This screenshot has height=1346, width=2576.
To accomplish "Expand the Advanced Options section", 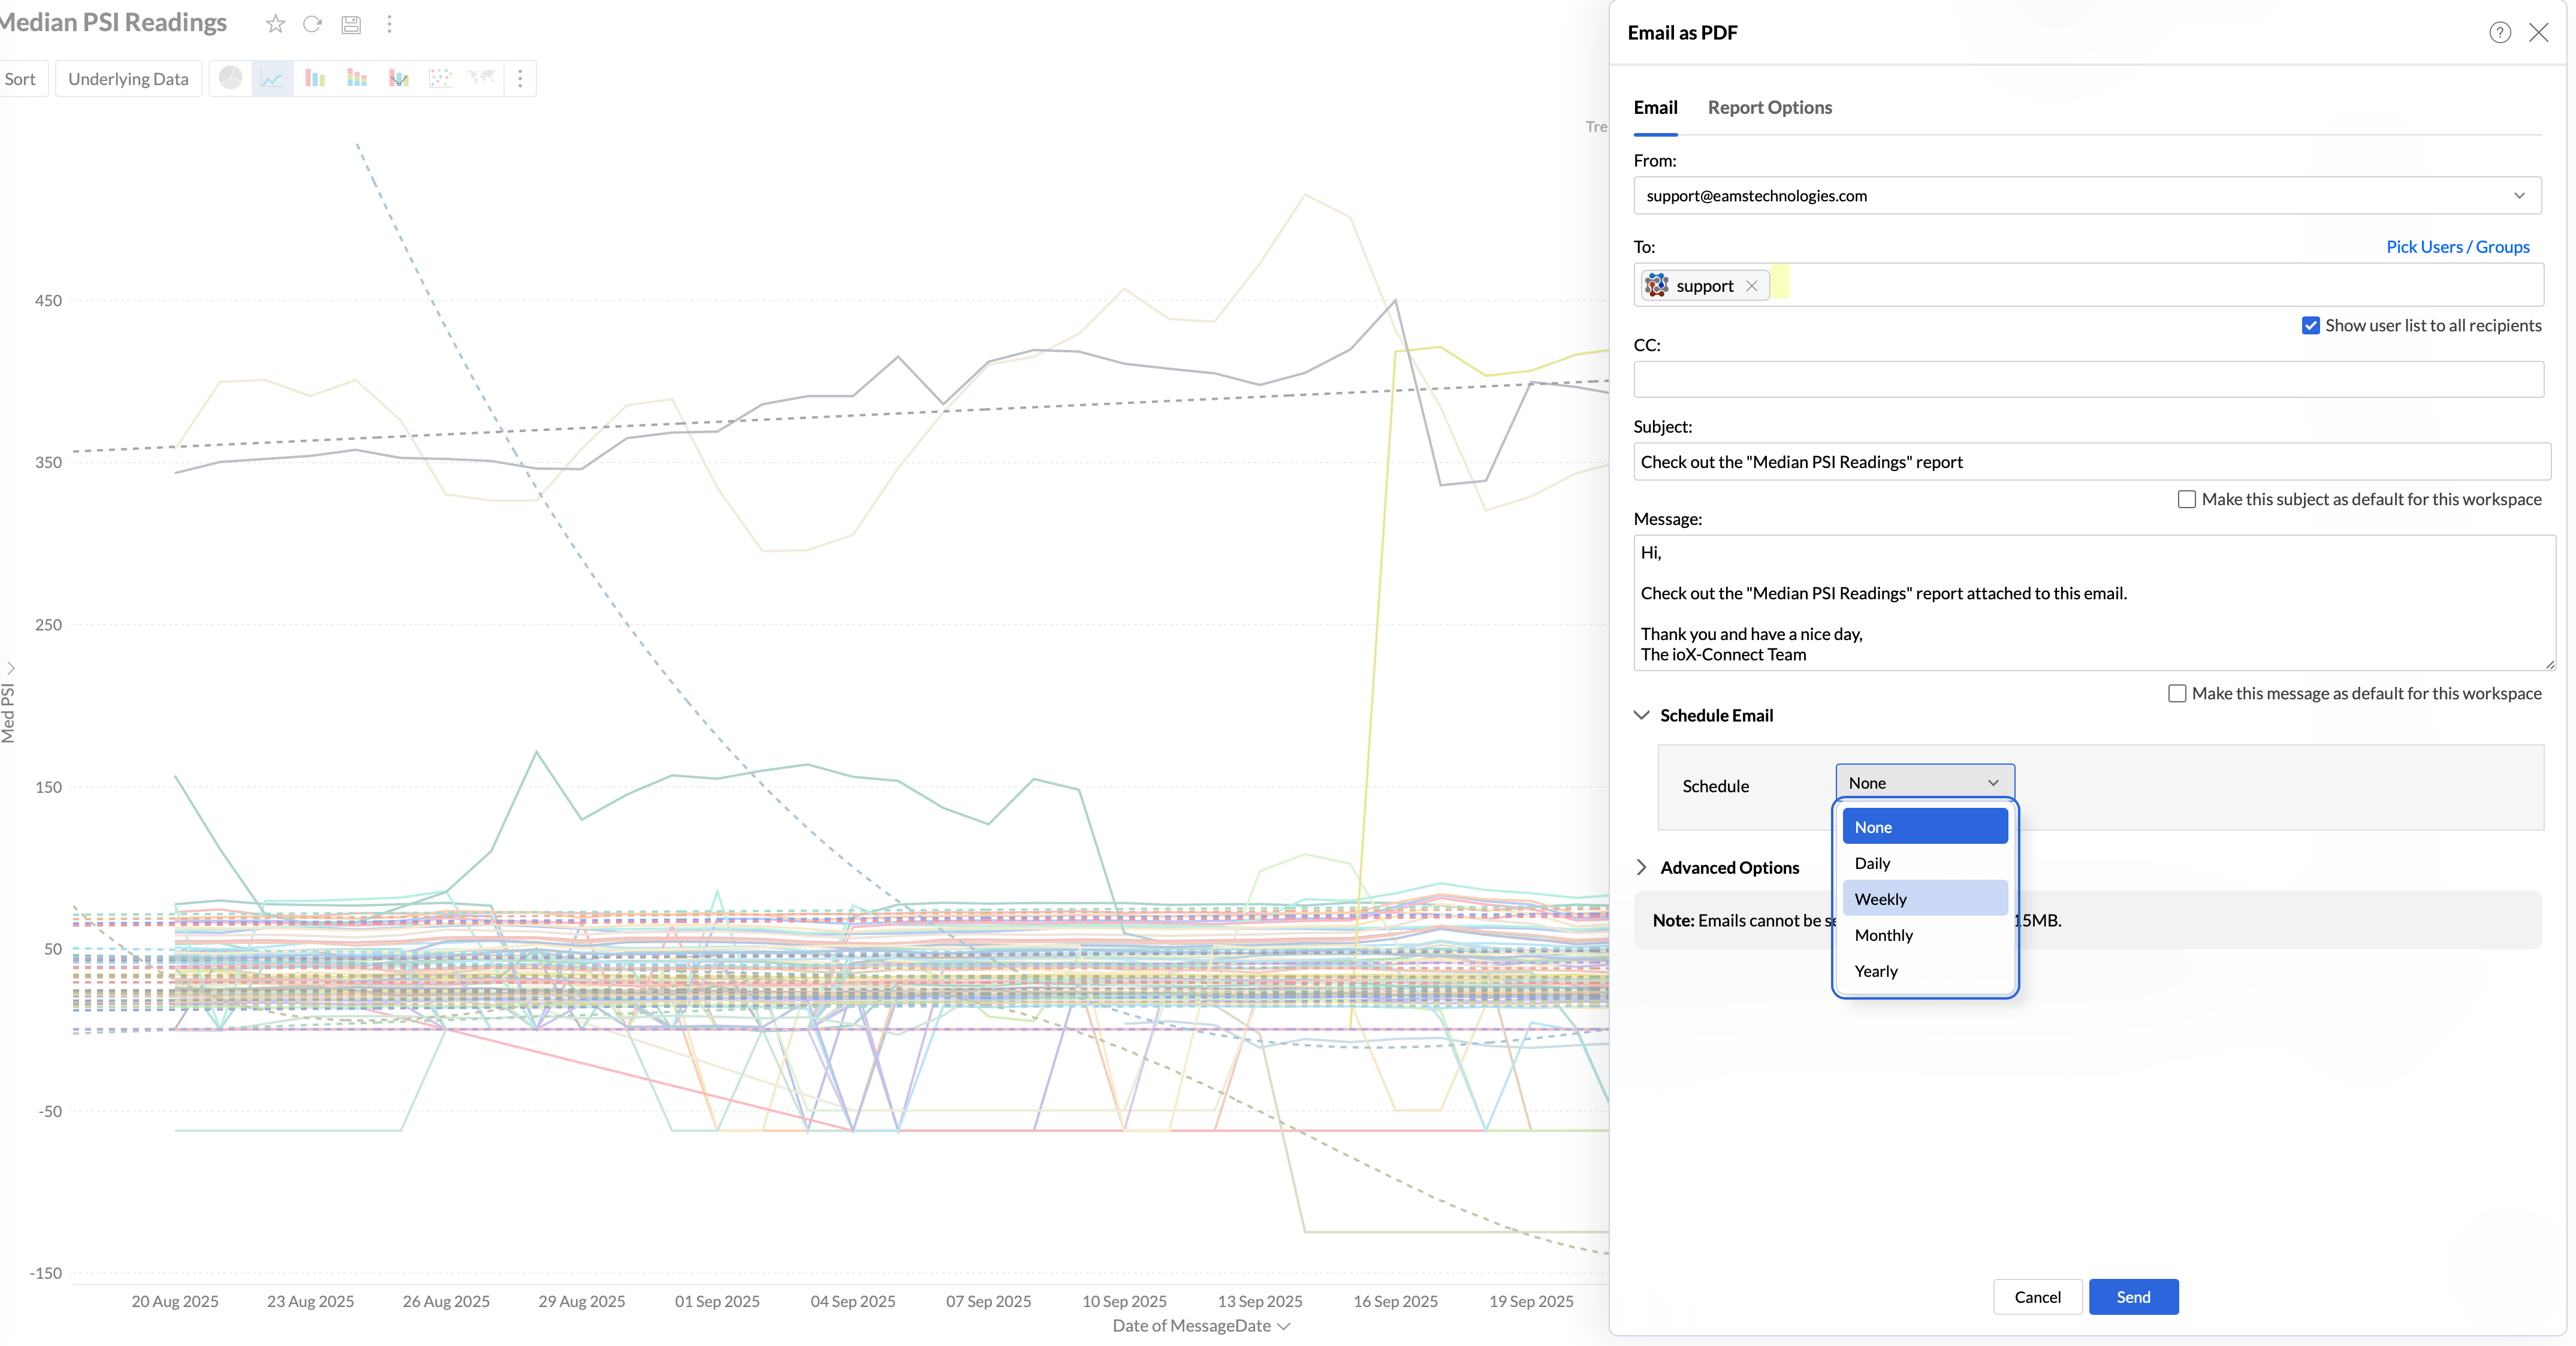I will click(1728, 867).
